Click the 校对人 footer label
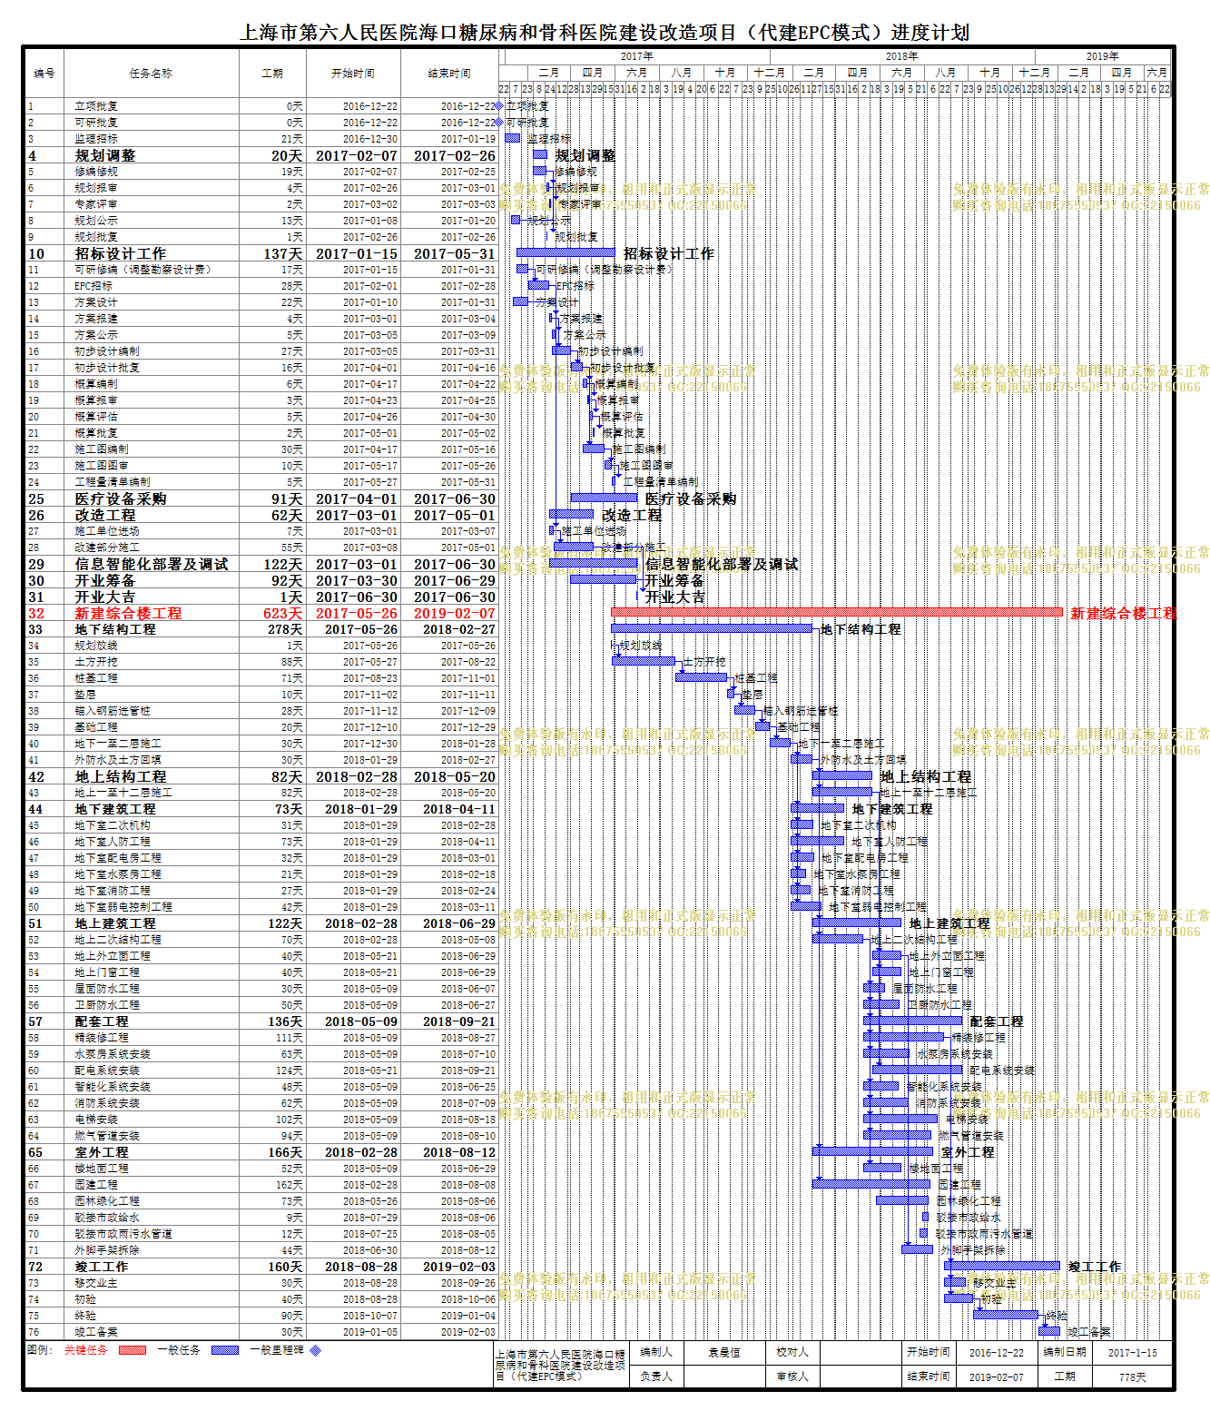The height and width of the screenshot is (1411, 1210). 792,1352
